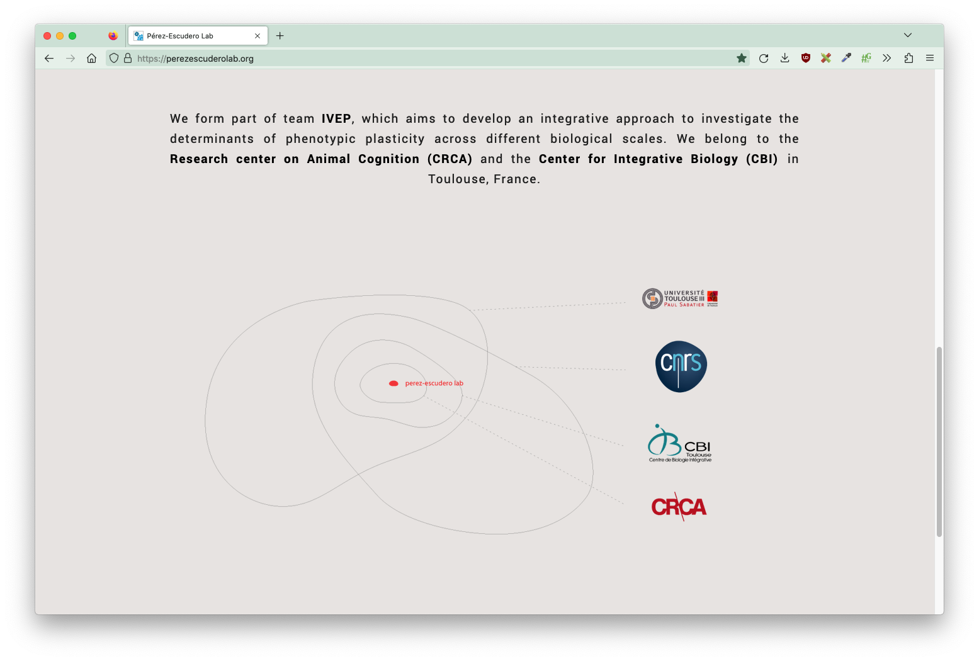Click the bookmark star in address bar

742,59
